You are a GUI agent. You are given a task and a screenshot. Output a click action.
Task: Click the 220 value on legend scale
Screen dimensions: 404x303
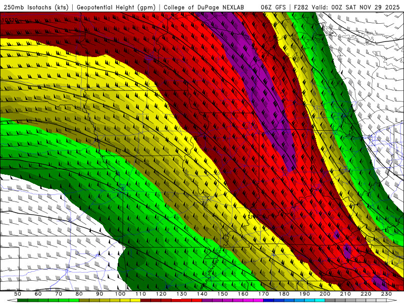[366, 294]
